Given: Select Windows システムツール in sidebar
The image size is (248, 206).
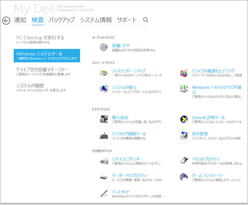Looking at the screenshot, I should pos(47,56).
